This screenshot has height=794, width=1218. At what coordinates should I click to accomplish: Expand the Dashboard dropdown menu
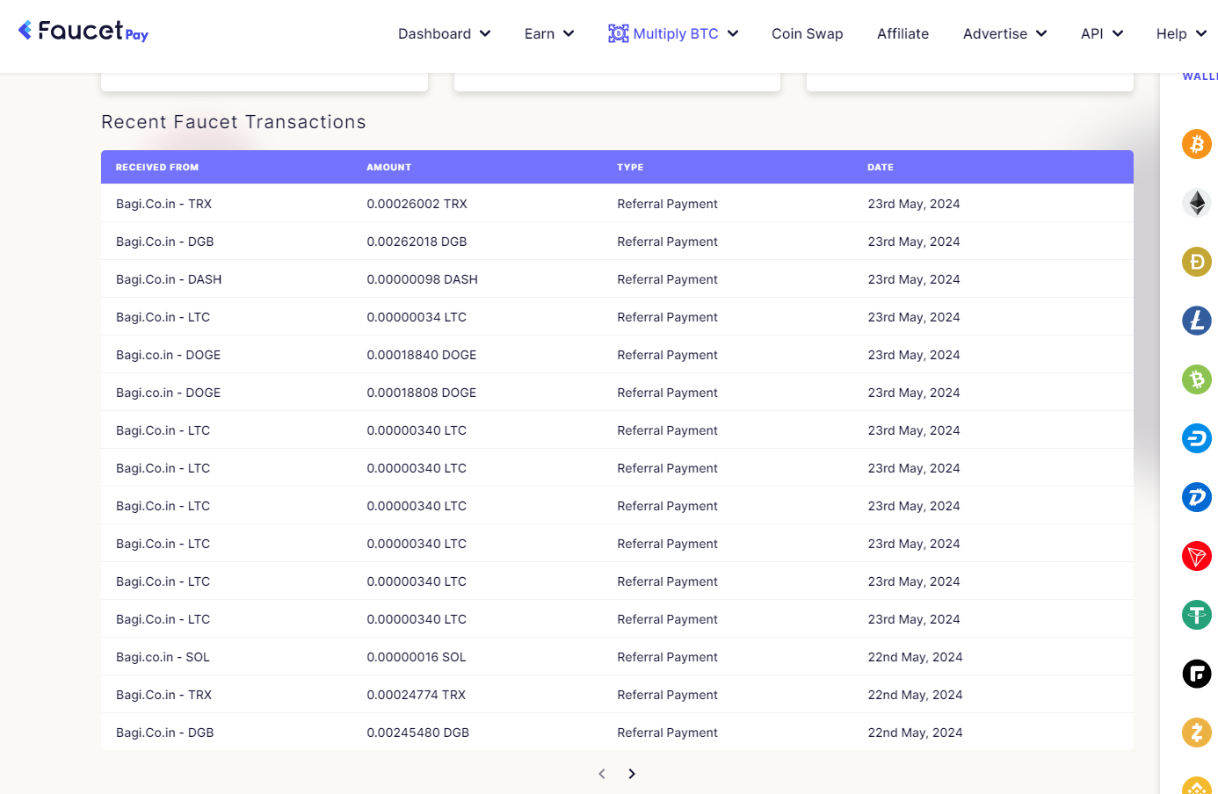pos(444,33)
